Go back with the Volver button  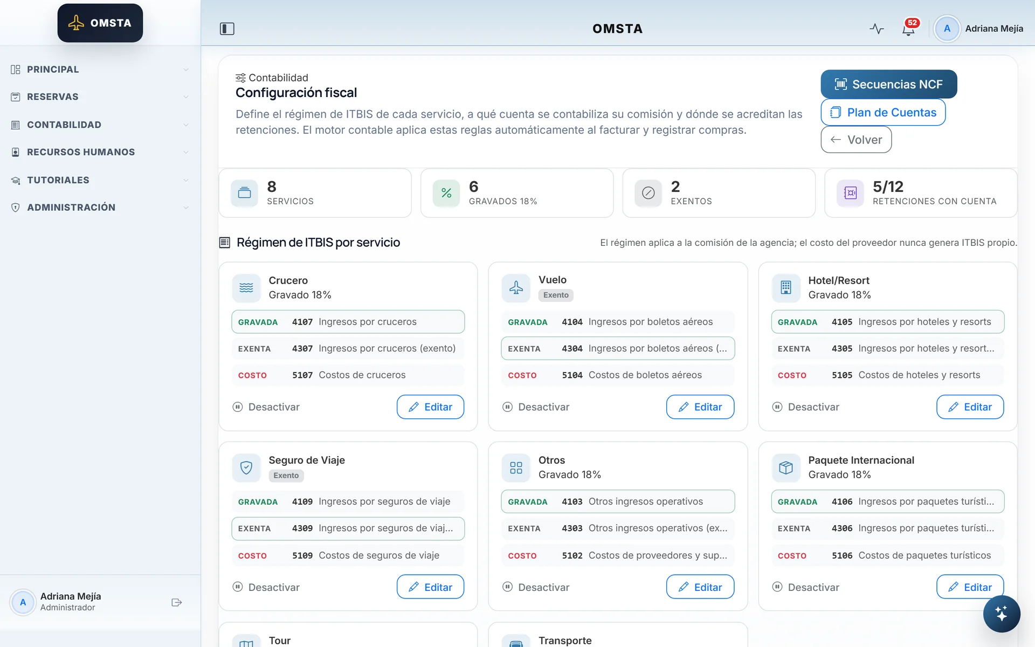point(856,140)
